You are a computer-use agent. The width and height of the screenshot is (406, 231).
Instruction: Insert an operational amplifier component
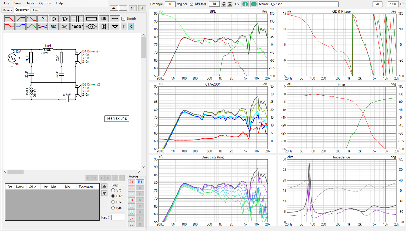[x=64, y=19]
